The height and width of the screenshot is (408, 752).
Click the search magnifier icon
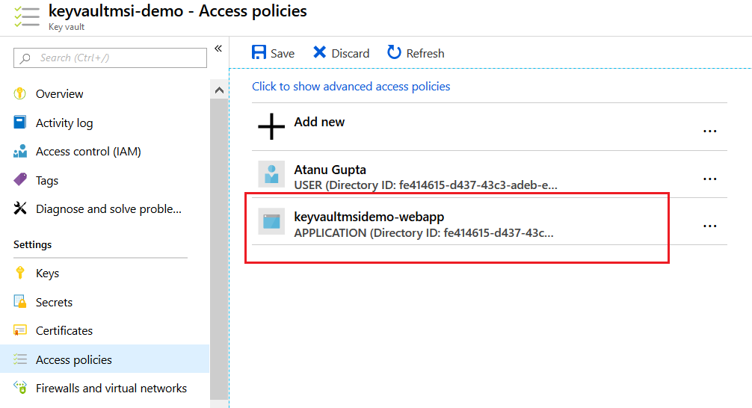pyautogui.click(x=25, y=58)
